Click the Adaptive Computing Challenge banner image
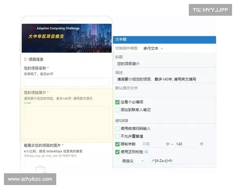Screen dimensions: 236x189 click(67, 38)
